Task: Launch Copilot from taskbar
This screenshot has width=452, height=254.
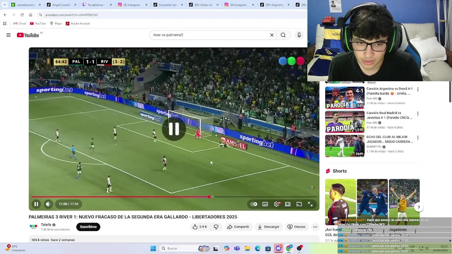Action: (226, 248)
